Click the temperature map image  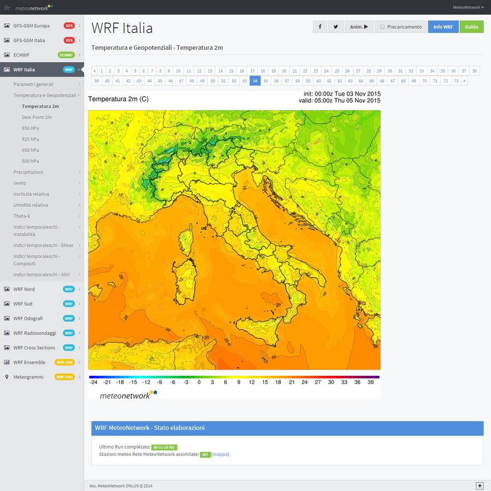[x=234, y=240]
